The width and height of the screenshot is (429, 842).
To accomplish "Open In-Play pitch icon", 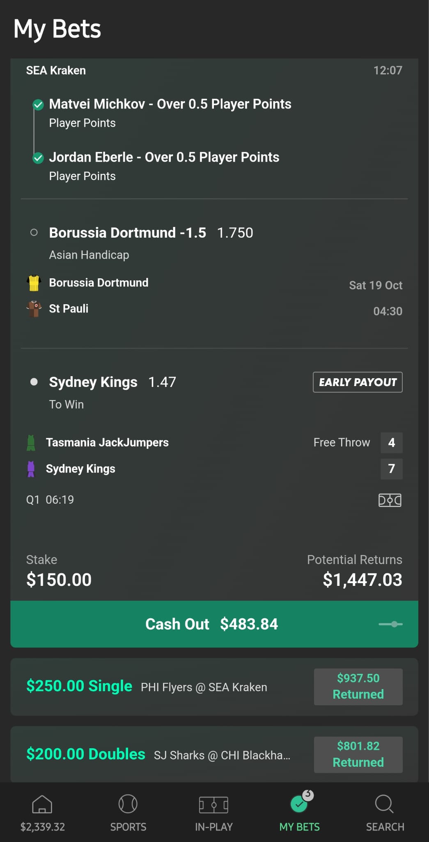I will pos(213,805).
